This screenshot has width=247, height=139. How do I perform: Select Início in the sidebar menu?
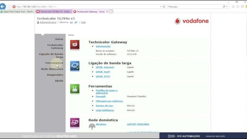pos(59,39)
